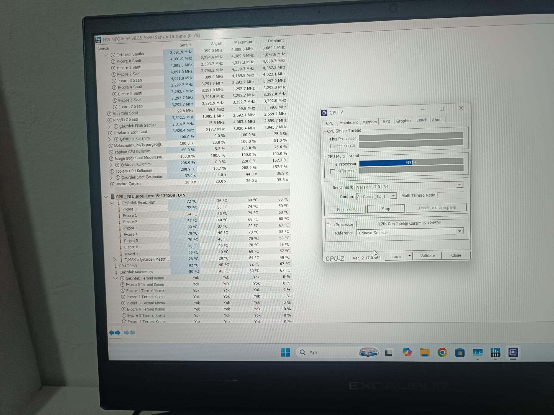Expand the Çekirdek Saat Çarpanları group
554x415 pixels.
pyautogui.click(x=111, y=178)
